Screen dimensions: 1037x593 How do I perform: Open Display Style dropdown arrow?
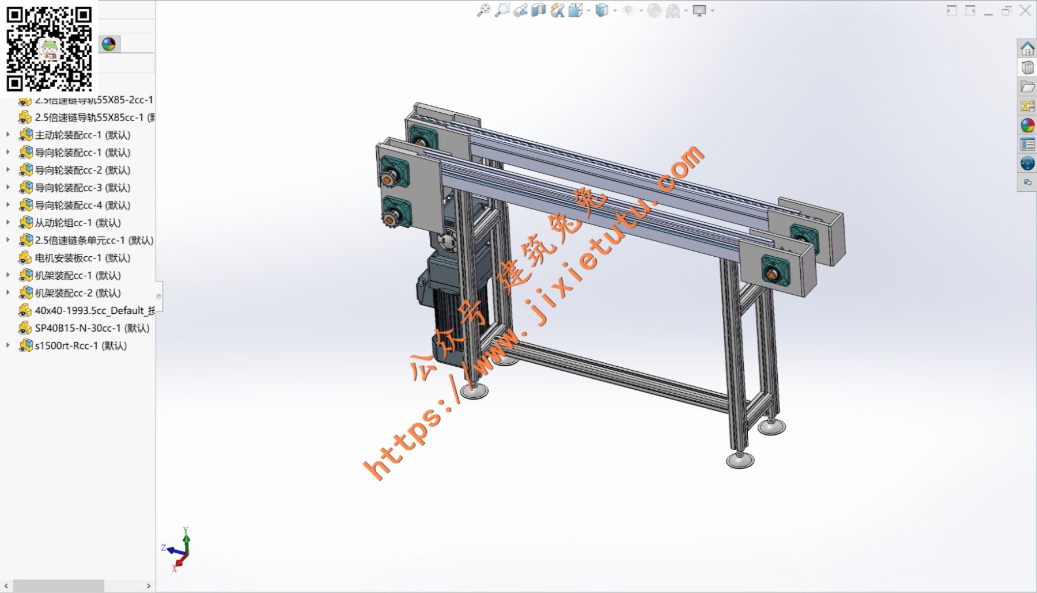pyautogui.click(x=615, y=11)
